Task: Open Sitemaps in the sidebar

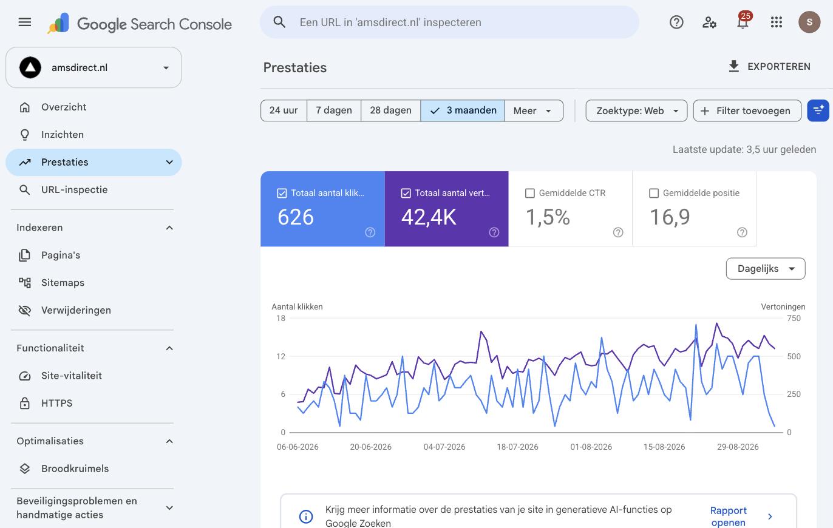Action: 93,283
